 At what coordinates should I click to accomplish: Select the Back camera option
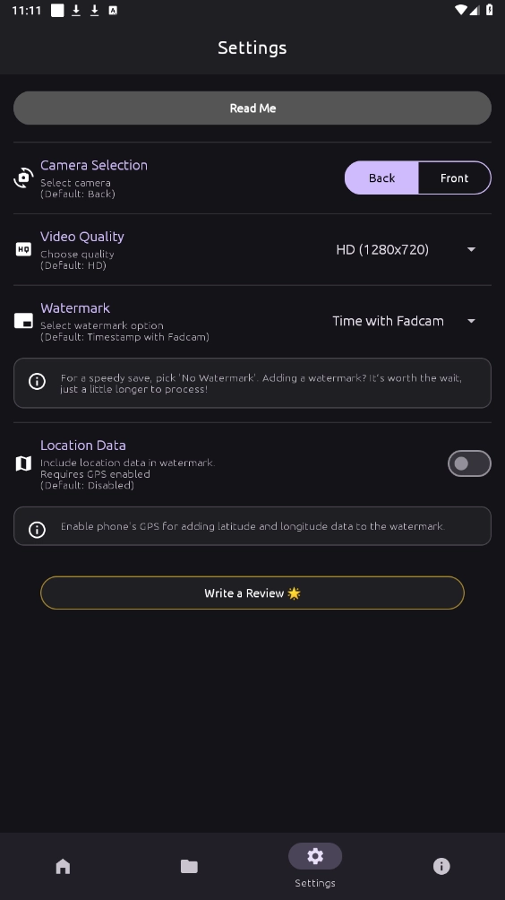[x=381, y=177]
